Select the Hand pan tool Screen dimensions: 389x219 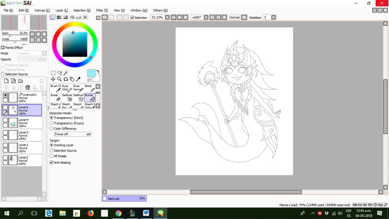72,79
